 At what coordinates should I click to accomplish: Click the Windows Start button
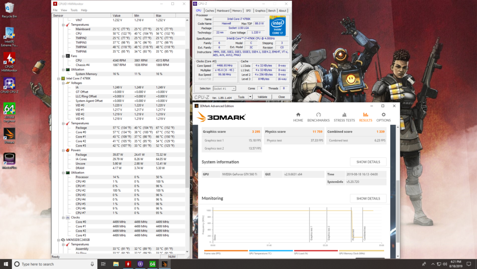pyautogui.click(x=6, y=264)
